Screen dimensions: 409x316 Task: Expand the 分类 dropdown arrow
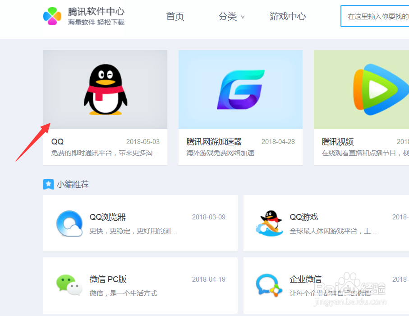tap(243, 17)
